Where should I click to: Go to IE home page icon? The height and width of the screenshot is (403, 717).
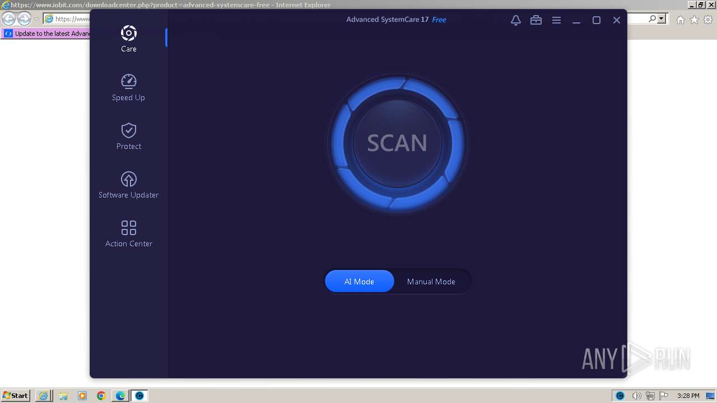click(680, 20)
